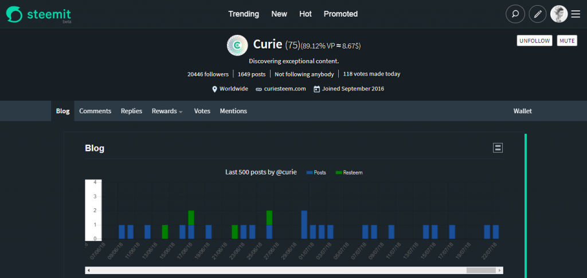This screenshot has width=587, height=278.
Task: Click the Worldwide location pin icon
Action: point(214,89)
